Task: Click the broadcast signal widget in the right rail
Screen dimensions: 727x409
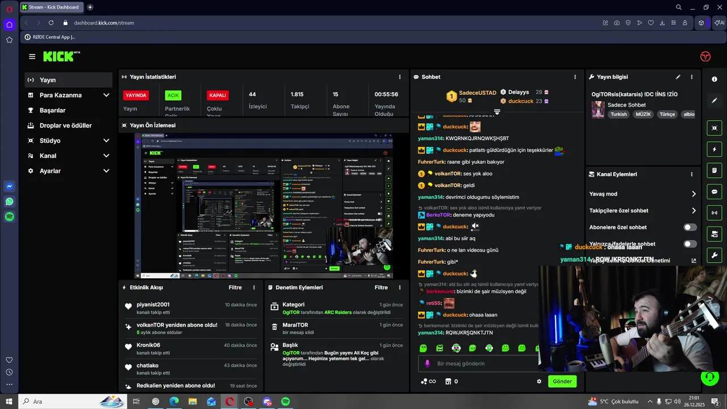Action: 715,212
